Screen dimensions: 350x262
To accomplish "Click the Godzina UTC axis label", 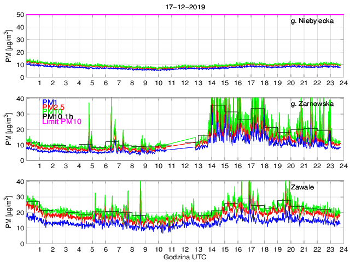I will pyautogui.click(x=185, y=256).
